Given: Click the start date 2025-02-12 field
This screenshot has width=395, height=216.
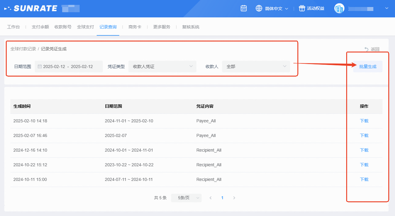Looking at the screenshot, I should click(54, 67).
